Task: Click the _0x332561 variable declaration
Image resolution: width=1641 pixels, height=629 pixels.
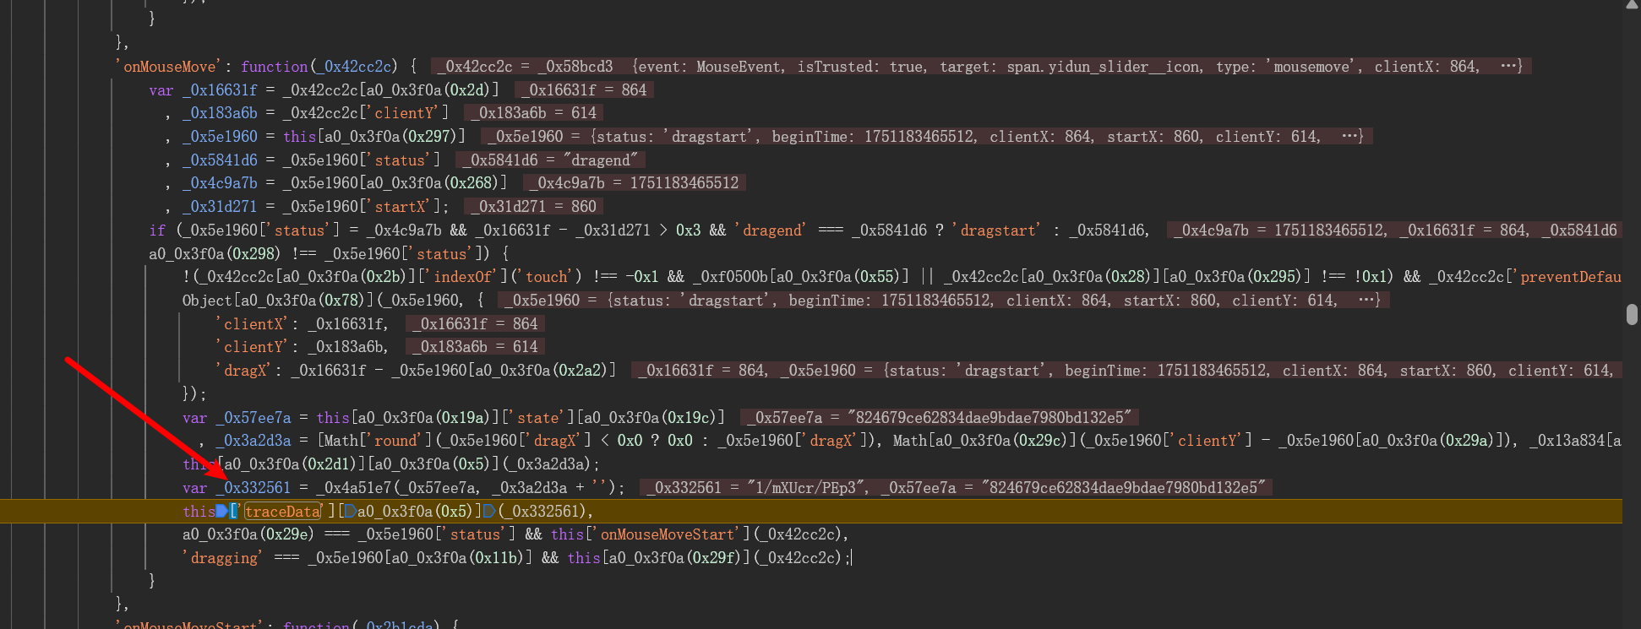Action: 257,487
